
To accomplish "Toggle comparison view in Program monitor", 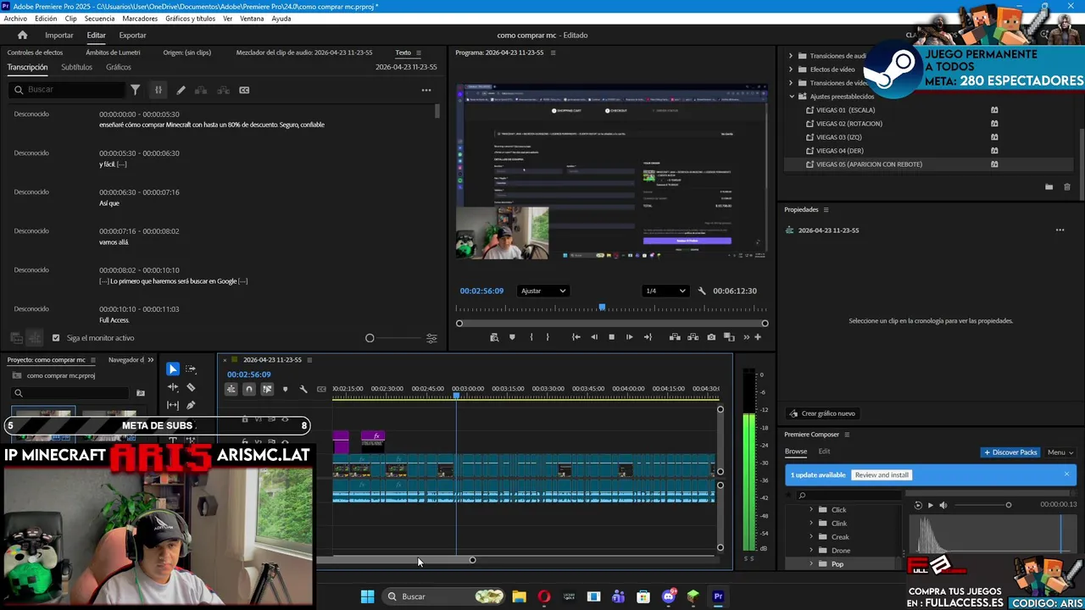I will (x=729, y=337).
